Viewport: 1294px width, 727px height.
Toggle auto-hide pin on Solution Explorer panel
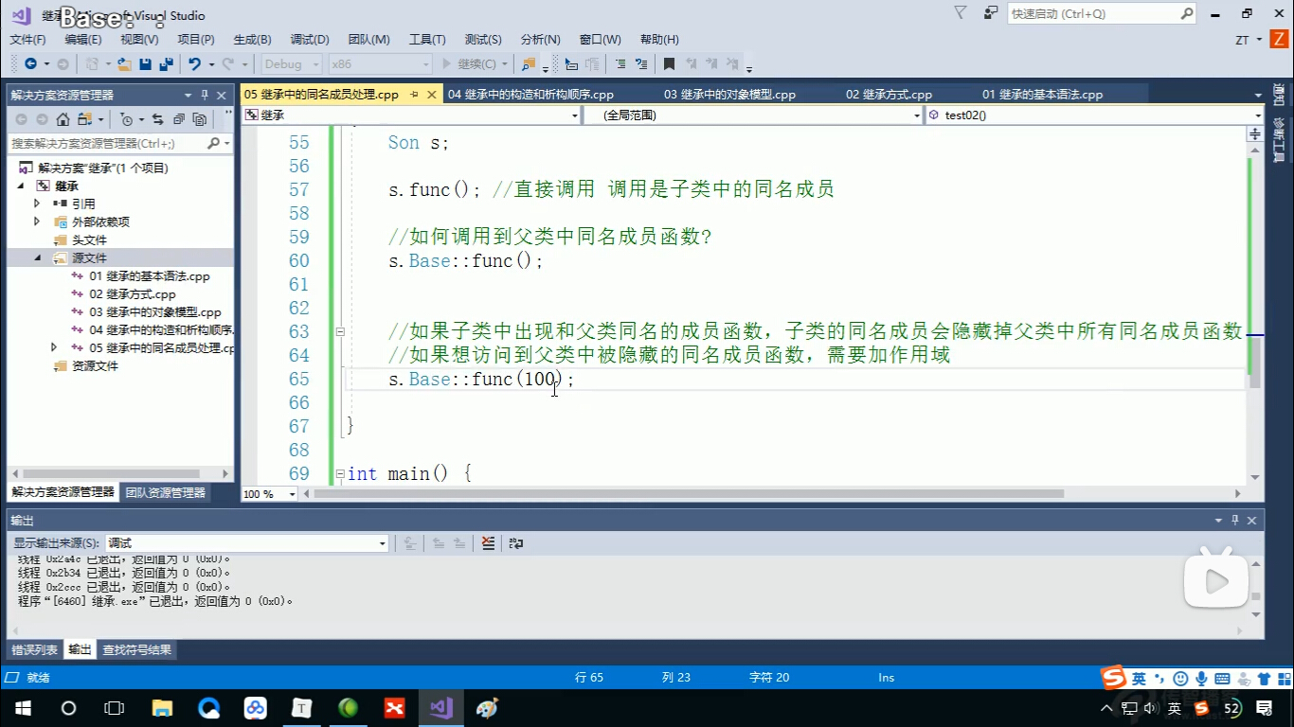(205, 96)
